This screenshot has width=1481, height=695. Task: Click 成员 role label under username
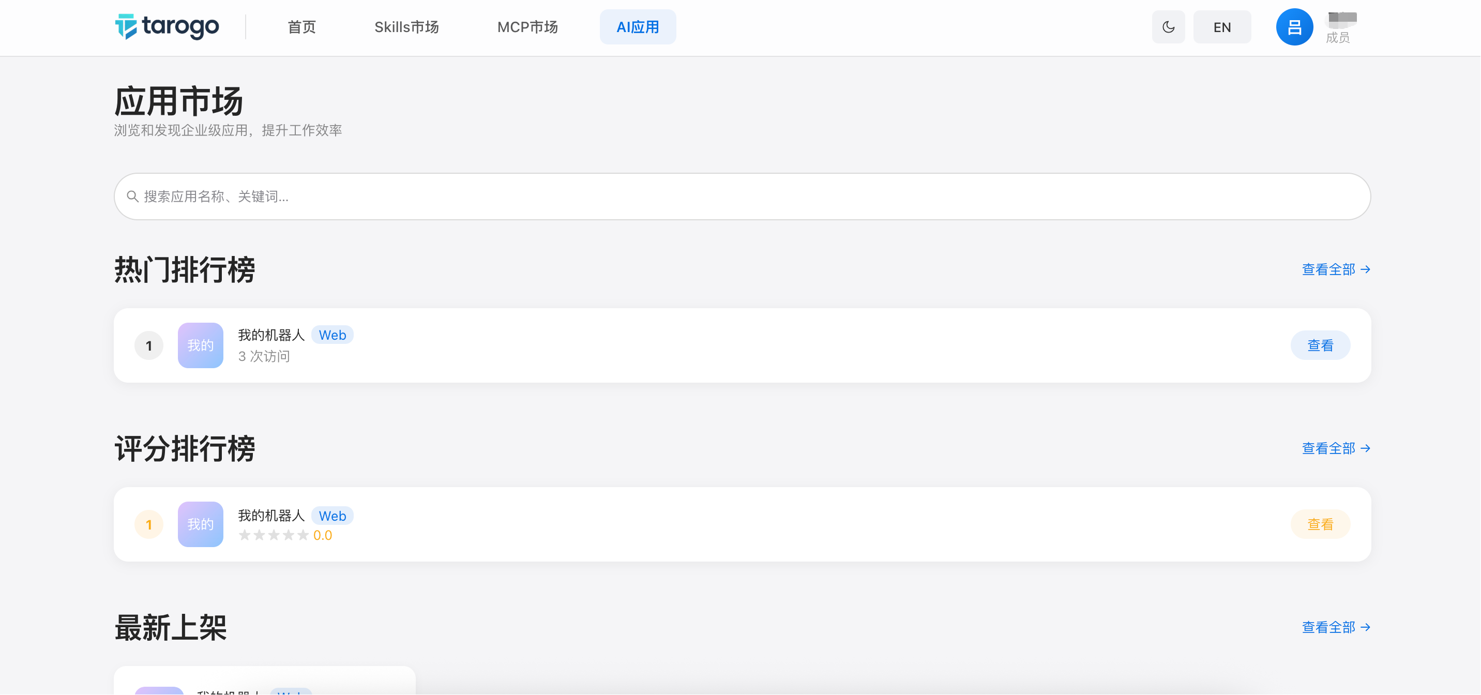pos(1337,38)
